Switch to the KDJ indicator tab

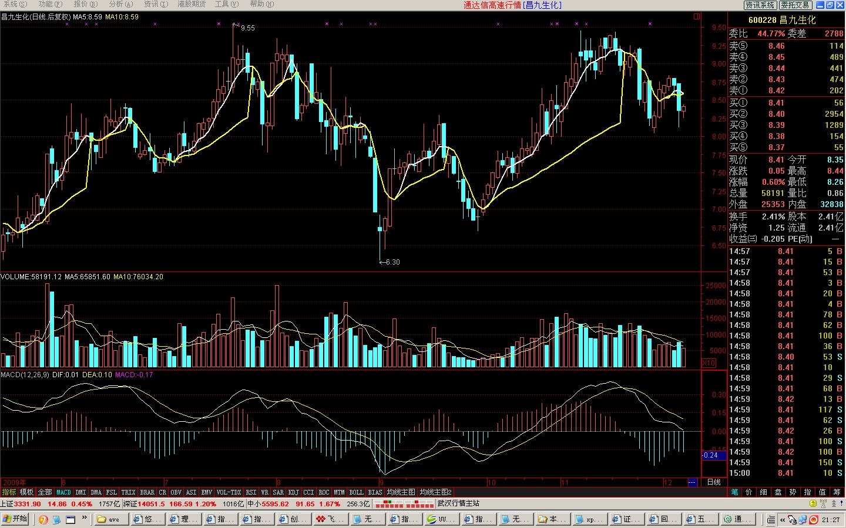pos(294,492)
